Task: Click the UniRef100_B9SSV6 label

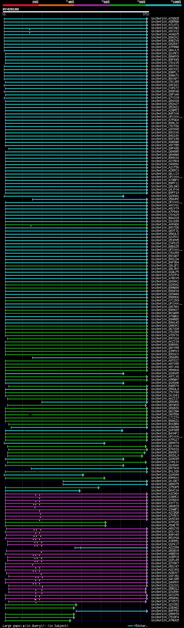Action: pyautogui.click(x=165, y=132)
